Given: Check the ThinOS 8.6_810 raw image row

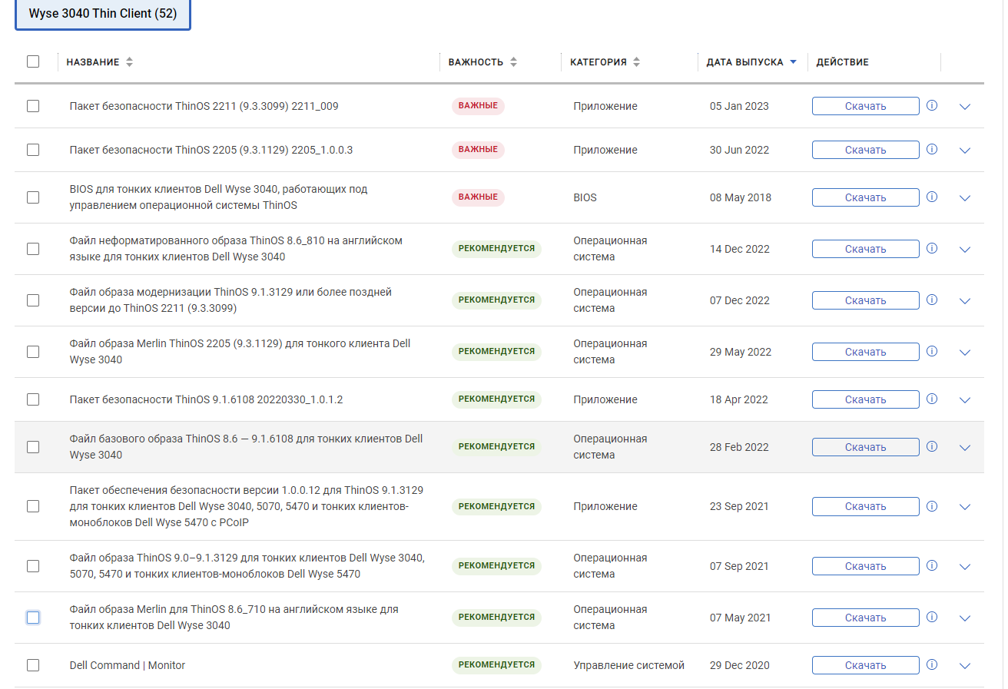Looking at the screenshot, I should click(33, 249).
